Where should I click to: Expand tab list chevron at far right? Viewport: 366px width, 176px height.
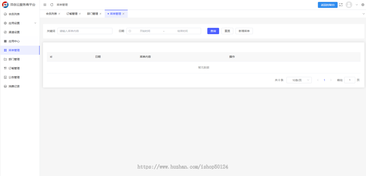tap(364, 14)
